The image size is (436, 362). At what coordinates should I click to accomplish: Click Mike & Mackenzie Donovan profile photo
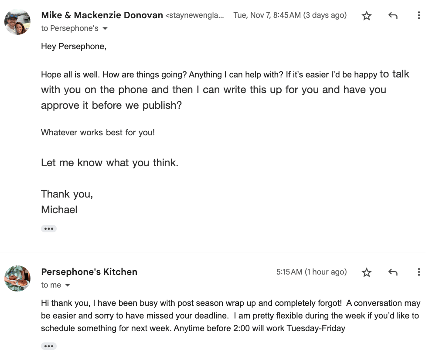coord(17,22)
